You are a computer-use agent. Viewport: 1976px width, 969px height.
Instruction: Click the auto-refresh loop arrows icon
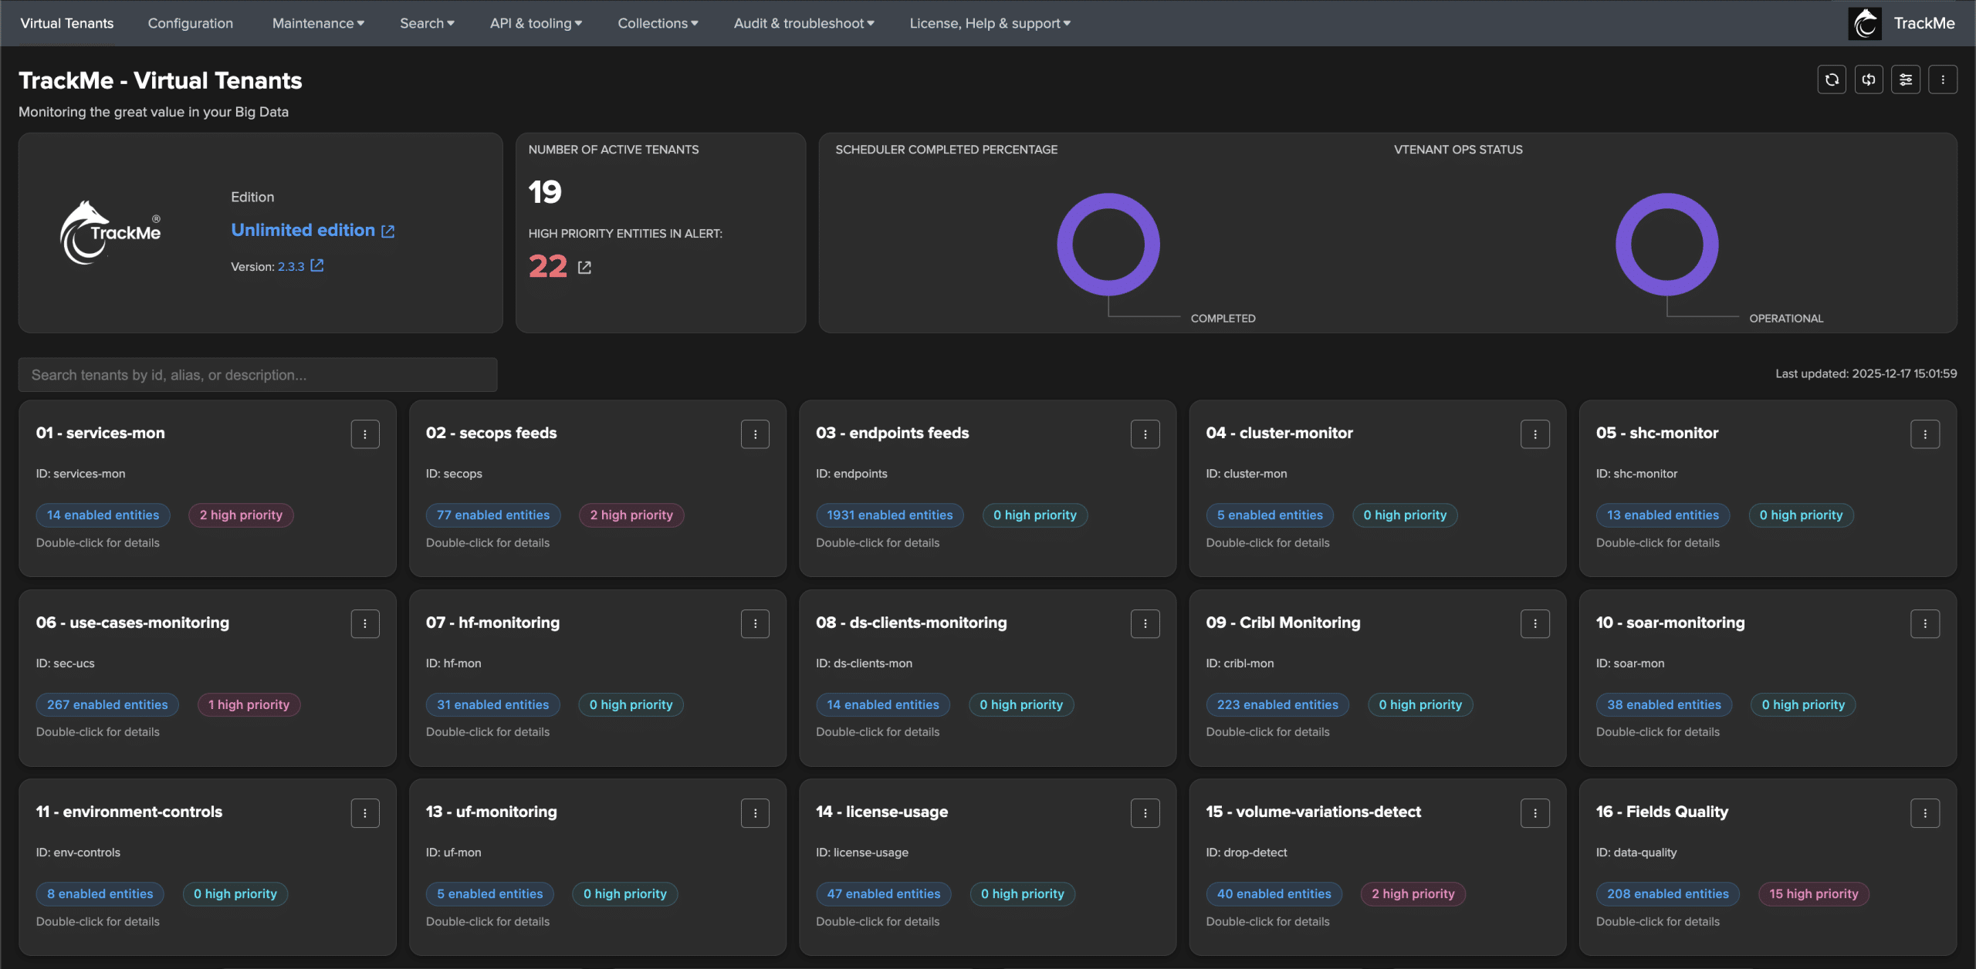1869,79
